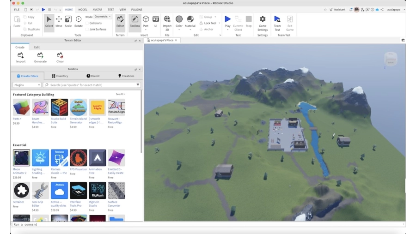The image size is (416, 234).
Task: Open the Terrain Island Generator link
Action: coord(78,120)
